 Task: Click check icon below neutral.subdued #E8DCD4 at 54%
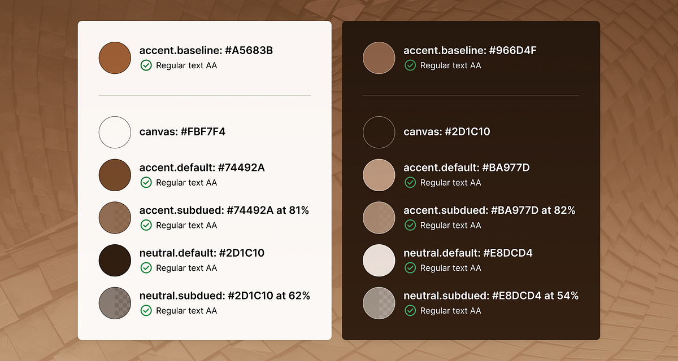[410, 310]
